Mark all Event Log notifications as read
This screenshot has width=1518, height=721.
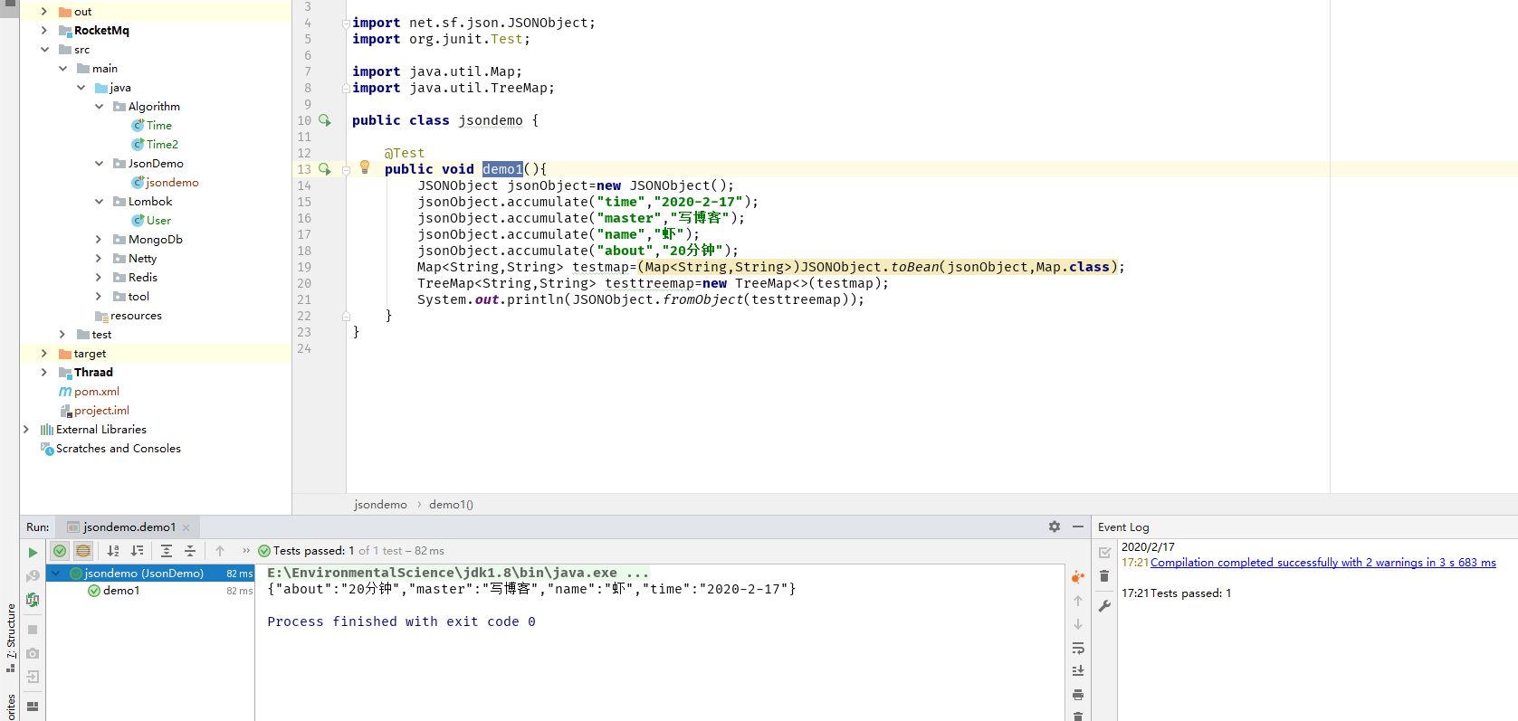[x=1104, y=552]
